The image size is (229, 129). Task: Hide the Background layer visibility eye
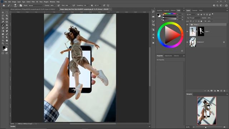(x=187, y=42)
